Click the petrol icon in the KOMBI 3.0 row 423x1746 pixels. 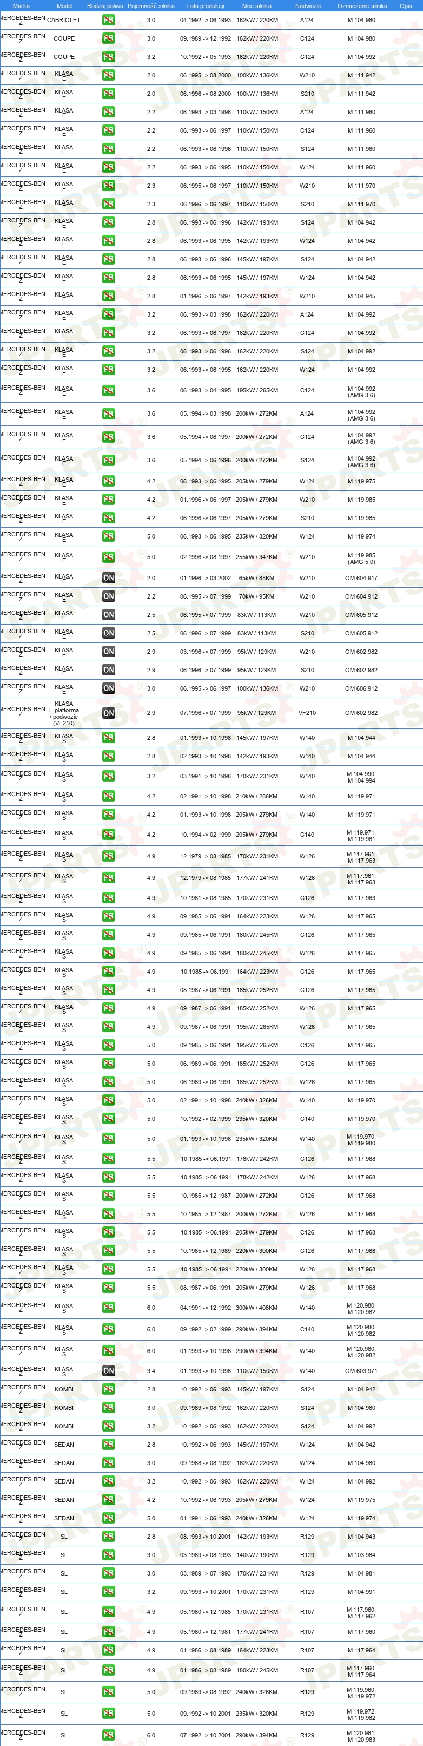[x=109, y=1408]
